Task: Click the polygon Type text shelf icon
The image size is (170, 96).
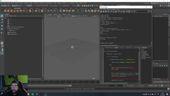Action: point(39,11)
